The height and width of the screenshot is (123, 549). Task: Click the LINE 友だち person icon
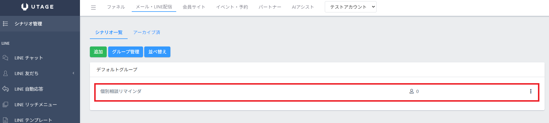pyautogui.click(x=6, y=73)
